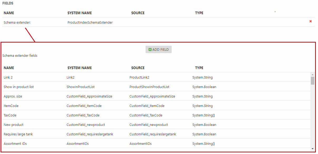The width and height of the screenshot is (318, 154).
Task: Open the Show in product list field
Action: click(x=19, y=87)
